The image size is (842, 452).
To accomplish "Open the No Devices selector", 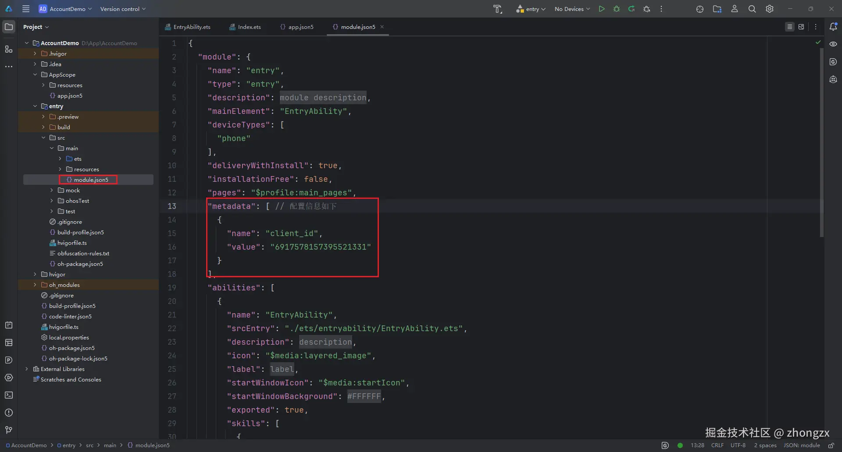I will pos(572,9).
